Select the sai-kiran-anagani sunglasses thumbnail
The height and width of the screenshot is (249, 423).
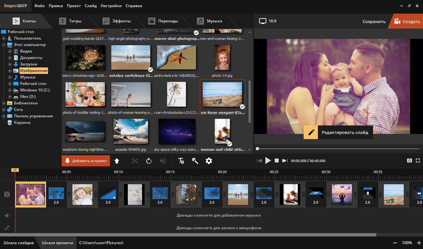point(223,94)
